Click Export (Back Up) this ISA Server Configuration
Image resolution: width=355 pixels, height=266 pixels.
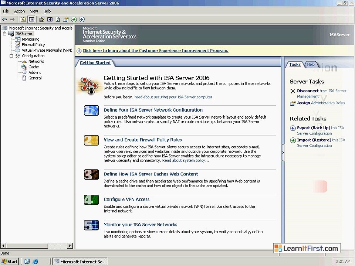pos(320,130)
